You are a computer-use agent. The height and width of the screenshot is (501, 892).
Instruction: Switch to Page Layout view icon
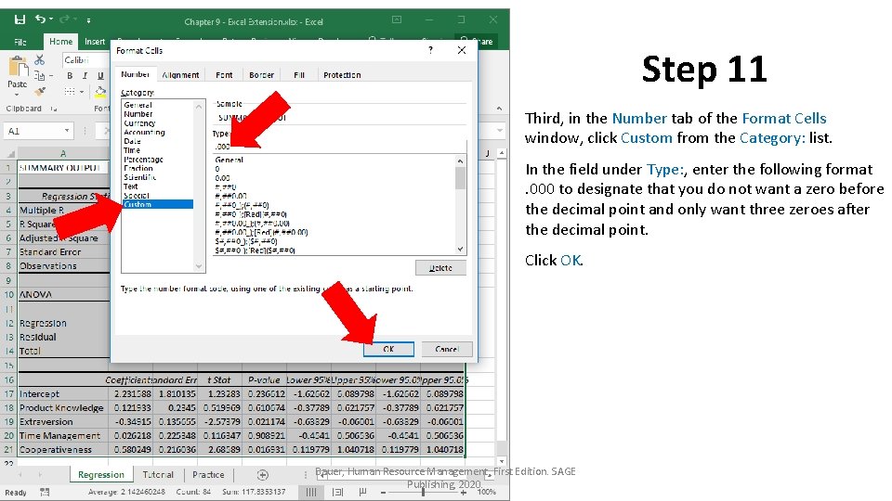pos(336,492)
